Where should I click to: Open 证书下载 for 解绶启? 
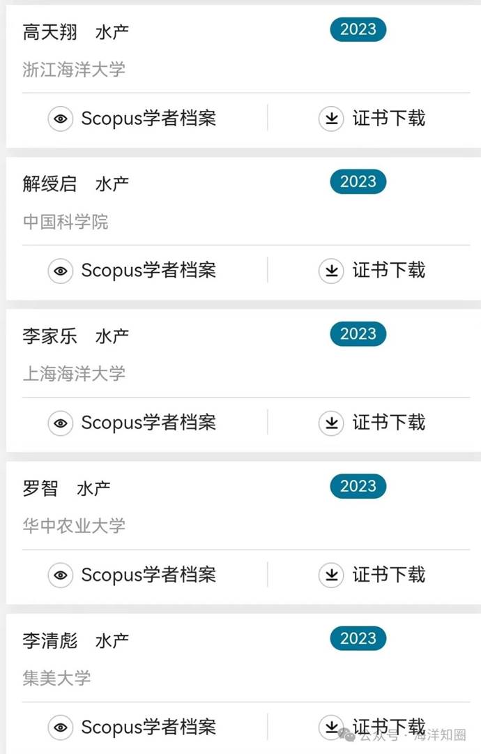pos(388,271)
